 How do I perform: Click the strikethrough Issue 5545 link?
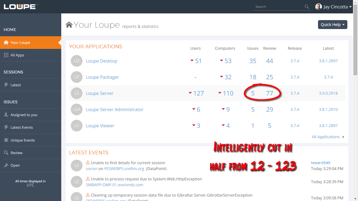coord(321,162)
